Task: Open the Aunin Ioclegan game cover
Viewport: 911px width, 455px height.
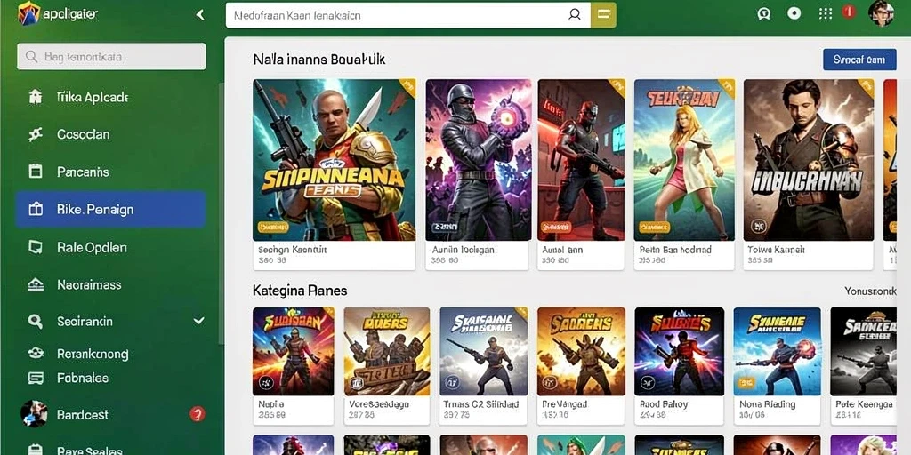Action: point(478,160)
